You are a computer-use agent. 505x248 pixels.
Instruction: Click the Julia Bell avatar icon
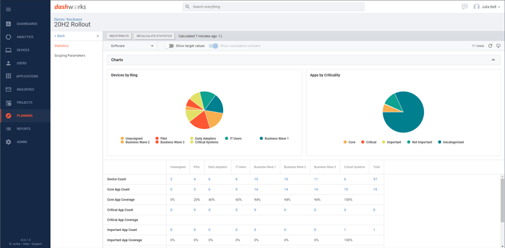point(476,7)
